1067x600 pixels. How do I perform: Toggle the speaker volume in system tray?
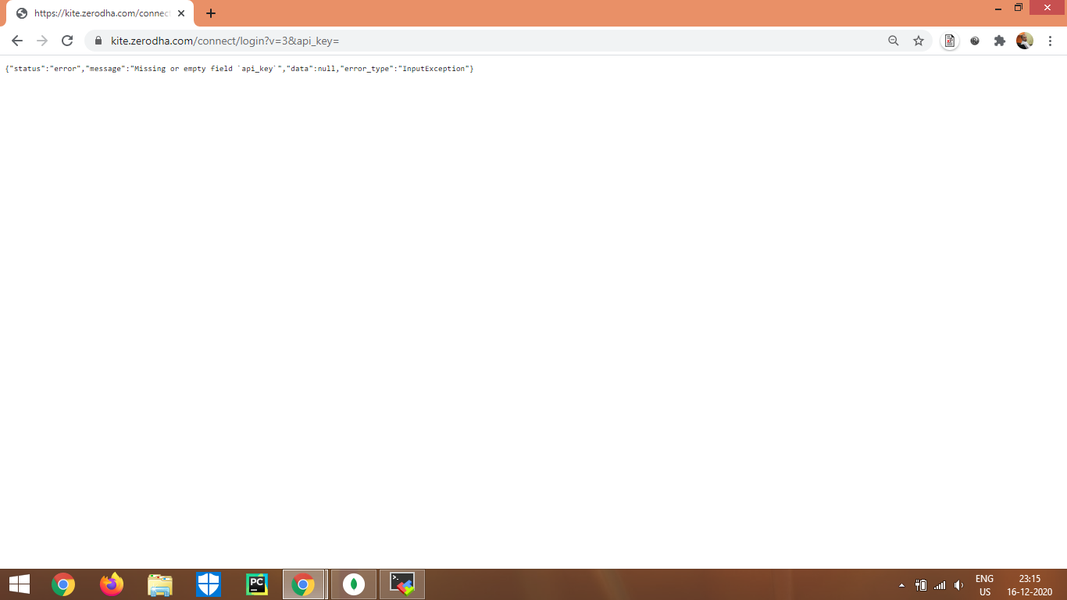point(959,584)
